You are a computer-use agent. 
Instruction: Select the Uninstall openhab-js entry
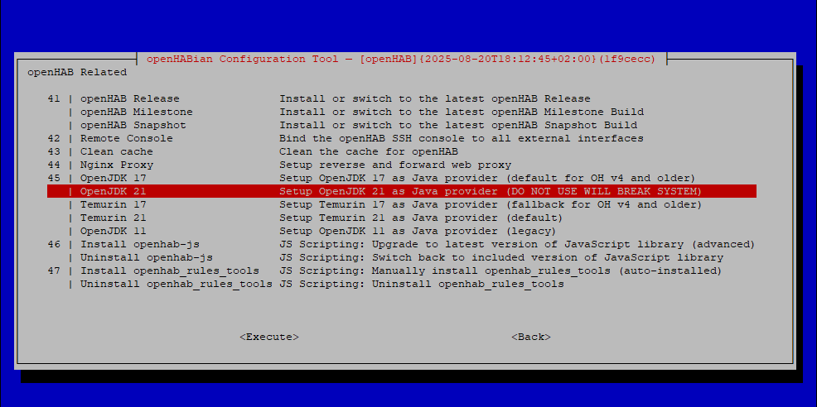coord(401,257)
